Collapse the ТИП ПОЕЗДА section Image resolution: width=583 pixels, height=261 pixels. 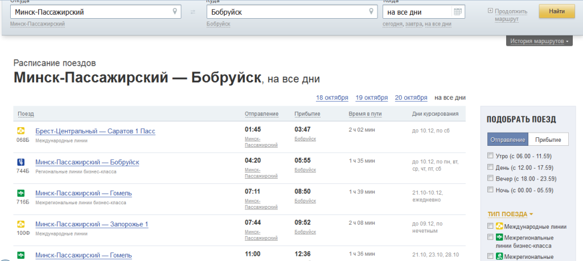point(510,214)
